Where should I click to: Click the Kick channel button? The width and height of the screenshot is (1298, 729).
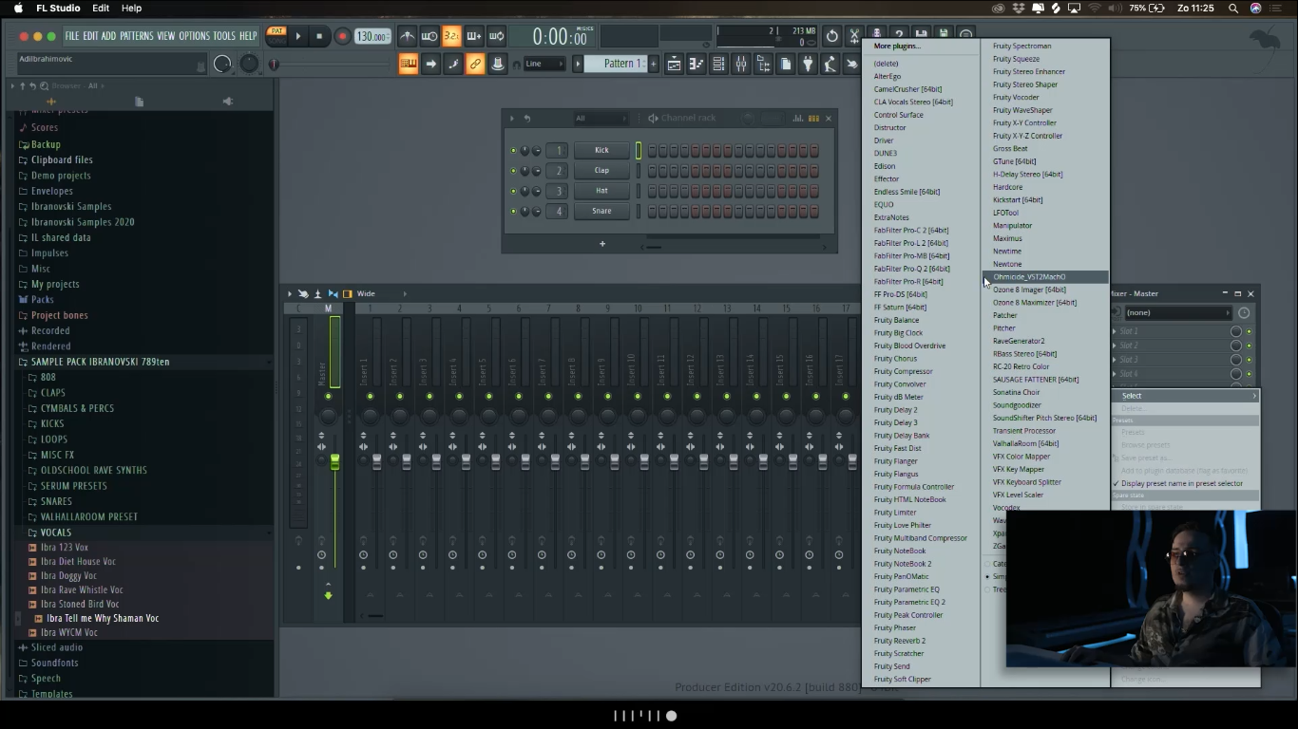601,150
